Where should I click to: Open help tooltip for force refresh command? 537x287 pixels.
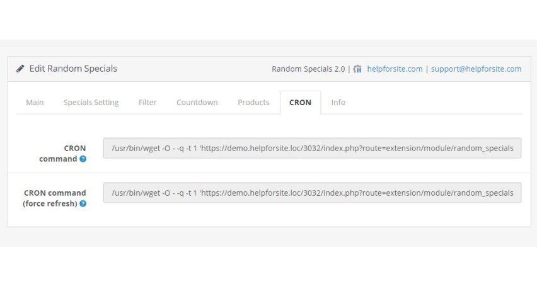point(83,203)
